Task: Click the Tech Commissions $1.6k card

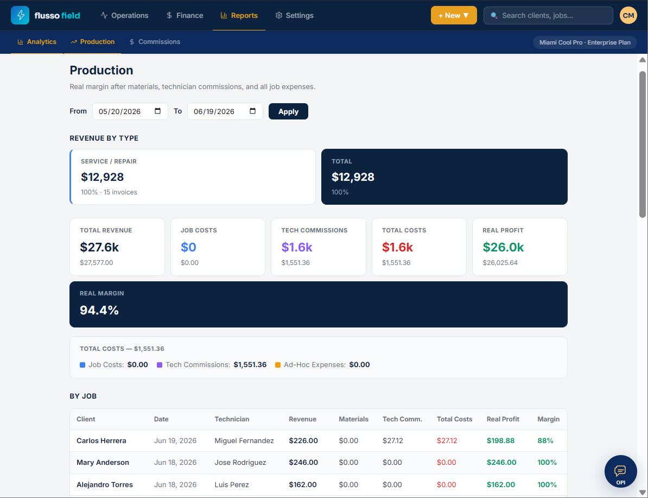Action: pos(318,247)
